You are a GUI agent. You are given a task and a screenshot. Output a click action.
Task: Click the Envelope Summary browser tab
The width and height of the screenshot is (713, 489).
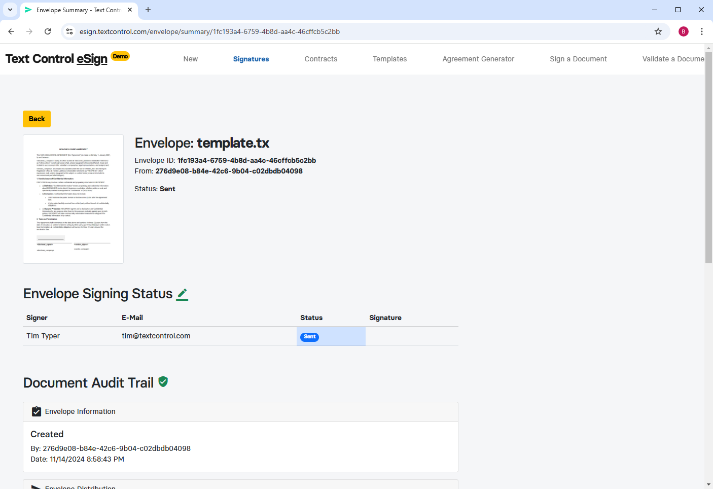pos(78,10)
